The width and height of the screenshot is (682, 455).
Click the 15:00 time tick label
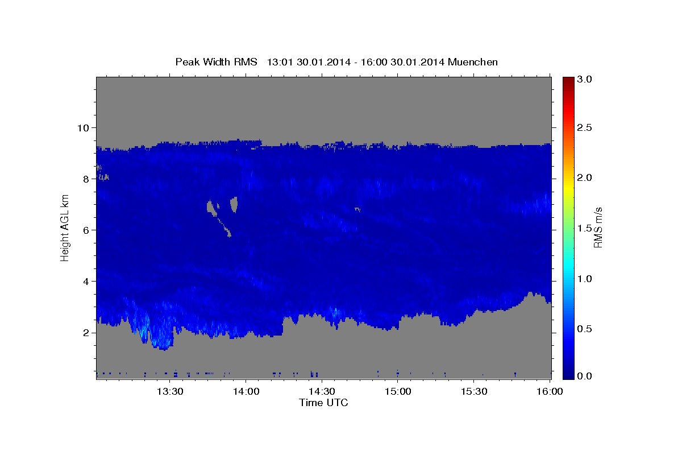398,392
